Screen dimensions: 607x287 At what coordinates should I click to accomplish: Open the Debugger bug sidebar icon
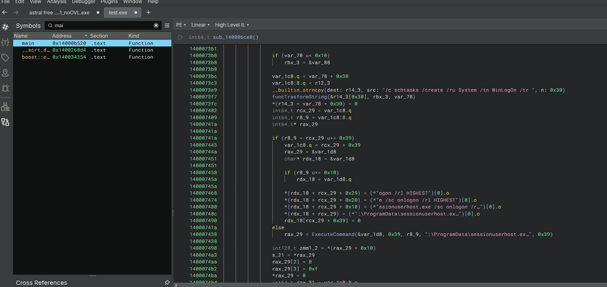click(x=5, y=89)
